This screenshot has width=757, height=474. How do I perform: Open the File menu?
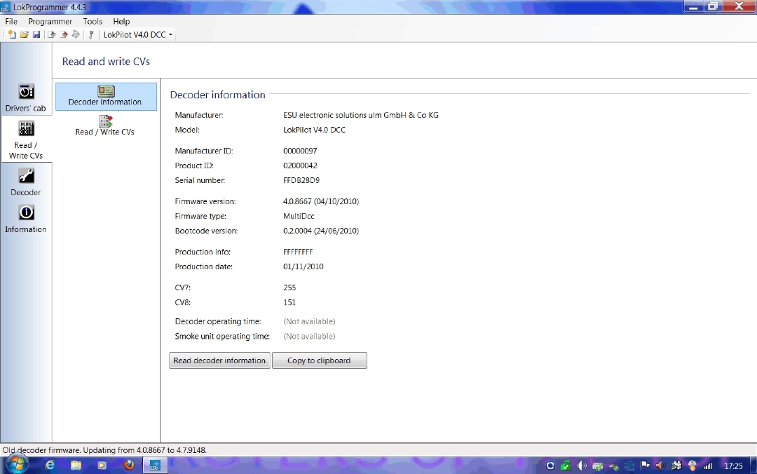(x=11, y=21)
